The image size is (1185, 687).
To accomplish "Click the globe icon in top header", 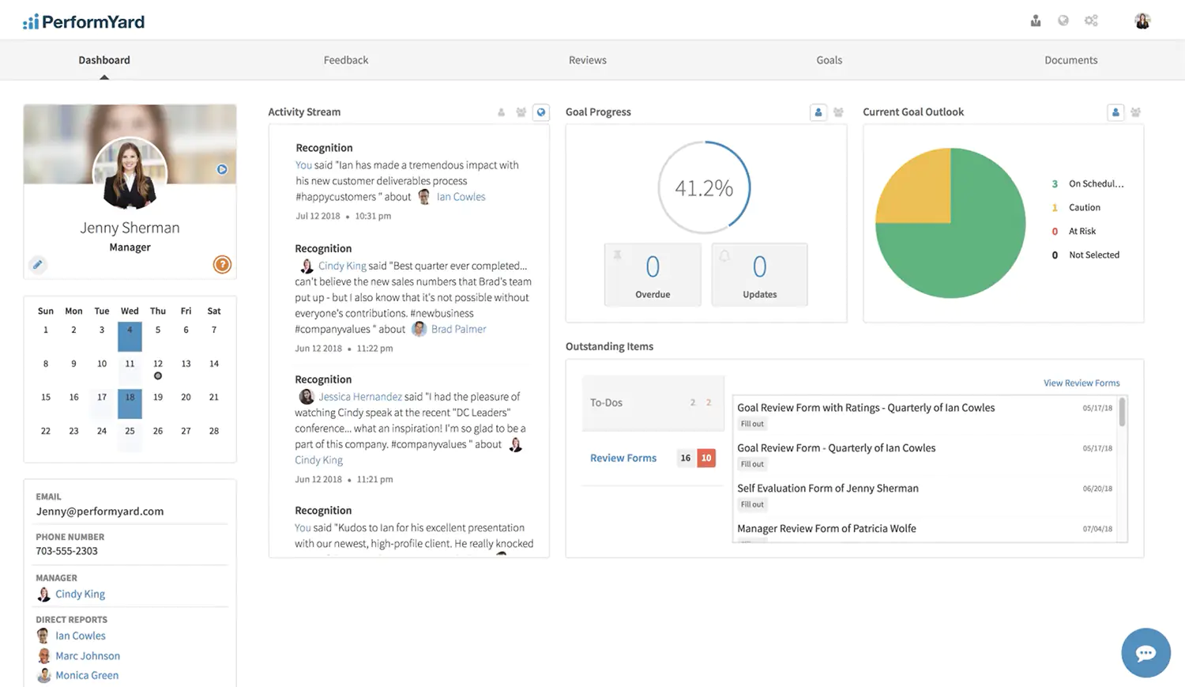I will tap(1063, 21).
